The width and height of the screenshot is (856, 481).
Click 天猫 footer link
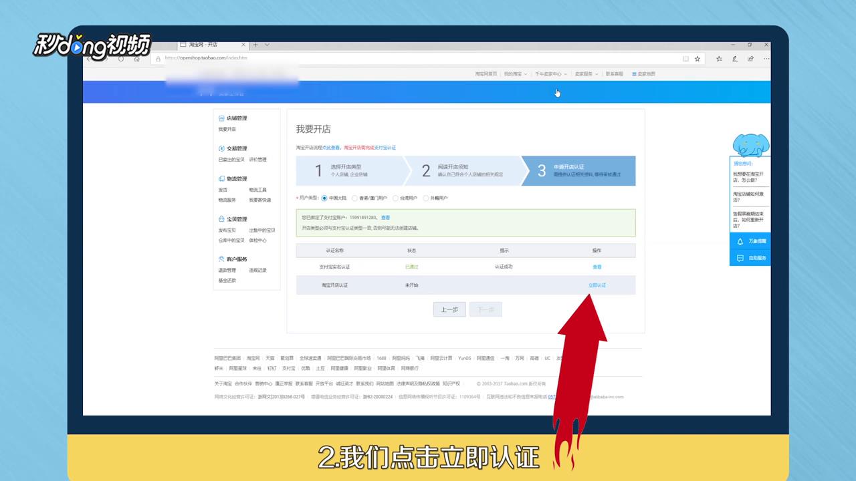point(270,358)
